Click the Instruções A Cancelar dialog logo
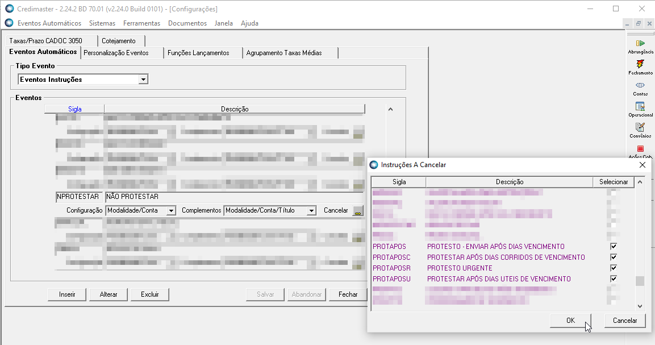Viewport: 655px width, 345px height. (x=374, y=165)
